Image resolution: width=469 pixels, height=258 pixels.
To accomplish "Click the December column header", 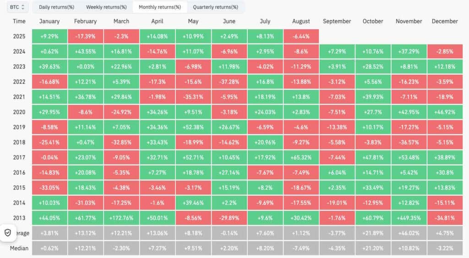I will [445, 21].
